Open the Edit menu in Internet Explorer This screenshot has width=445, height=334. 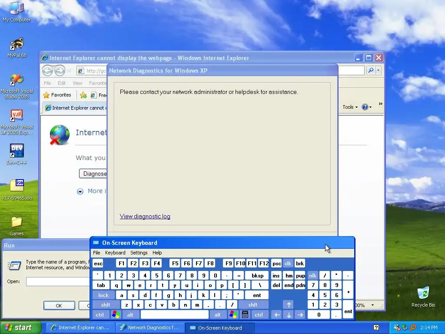62,83
